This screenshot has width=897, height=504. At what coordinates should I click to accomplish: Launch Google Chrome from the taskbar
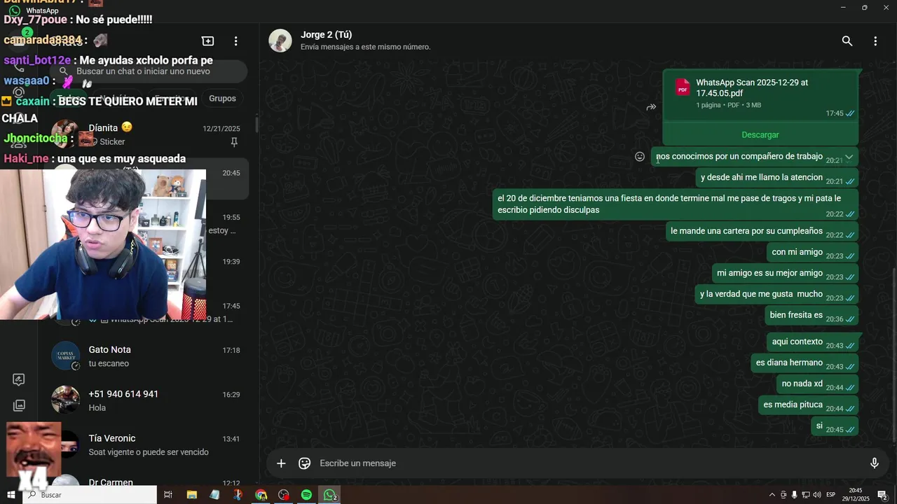(x=261, y=495)
